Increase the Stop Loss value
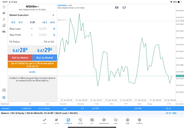The width and height of the screenshot is (184, 129). 54,29
